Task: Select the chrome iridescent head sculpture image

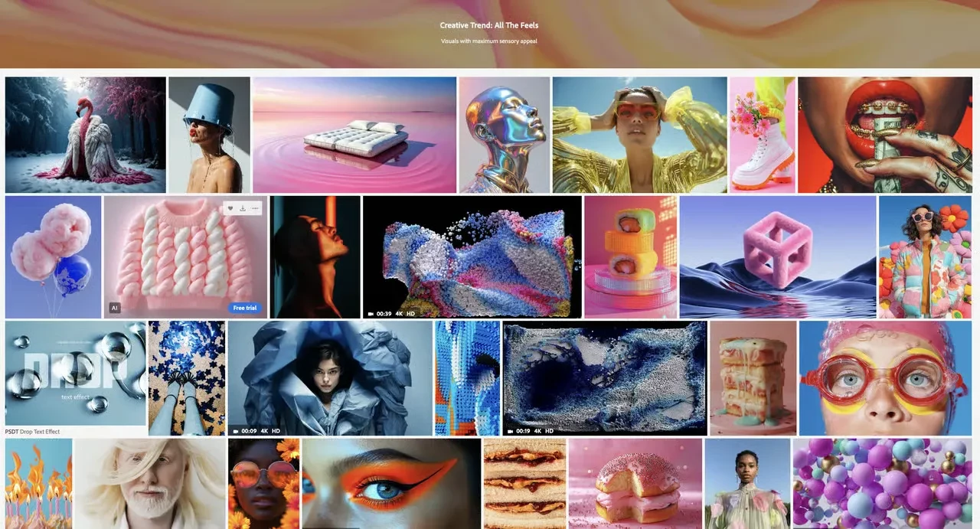Action: 505,135
